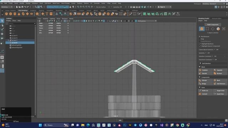Select Drag radio option
Viewport: 228px width, 128px height.
[199, 39]
